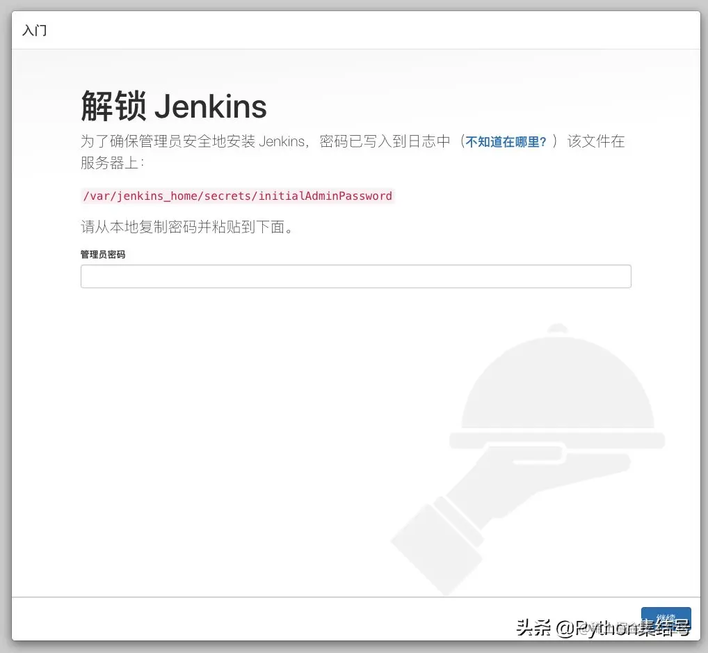Viewport: 708px width, 653px height.
Task: Click inside the 管理员密码 password field
Action: tap(355, 276)
